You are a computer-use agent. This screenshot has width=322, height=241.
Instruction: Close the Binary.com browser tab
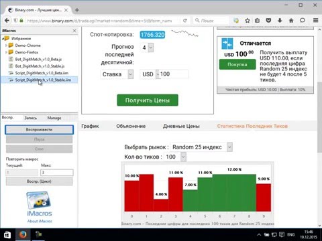coord(66,10)
